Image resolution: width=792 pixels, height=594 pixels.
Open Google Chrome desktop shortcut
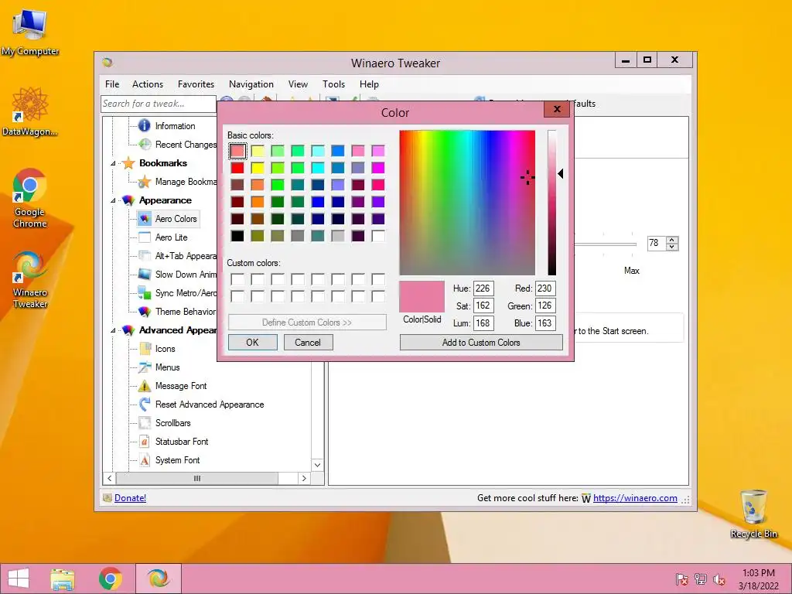[30, 197]
